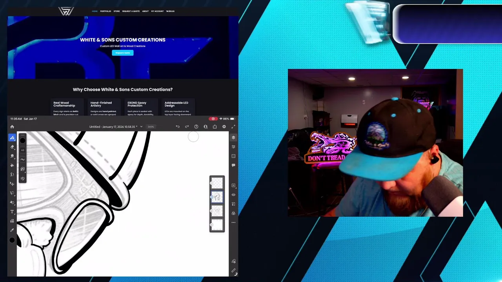Viewport: 502px width, 282px height.
Task: Select the eraser tool
Action: [12, 147]
